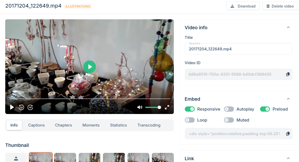299x162 pixels.
Task: Edit the video Title field
Action: tap(239, 49)
